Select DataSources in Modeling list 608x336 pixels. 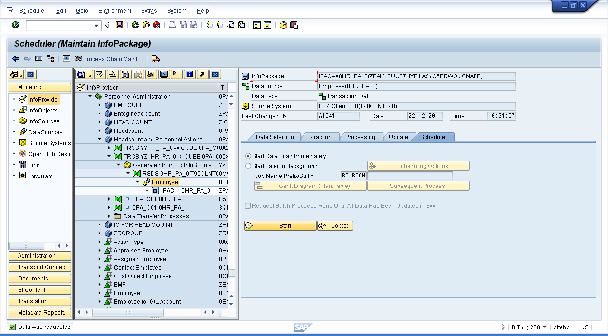click(x=45, y=132)
